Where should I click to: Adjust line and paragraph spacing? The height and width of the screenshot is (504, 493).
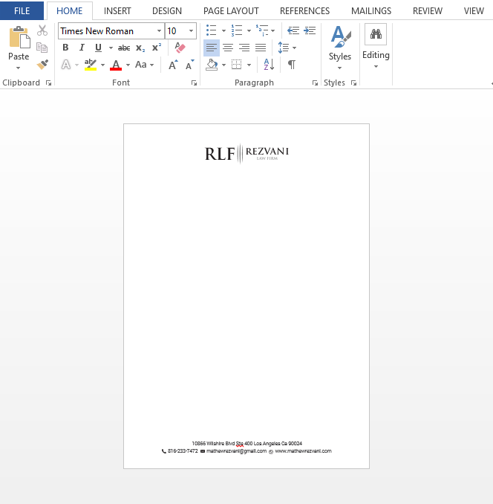tap(284, 48)
